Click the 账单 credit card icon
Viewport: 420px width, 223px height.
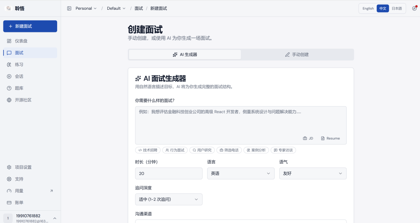coord(9,203)
